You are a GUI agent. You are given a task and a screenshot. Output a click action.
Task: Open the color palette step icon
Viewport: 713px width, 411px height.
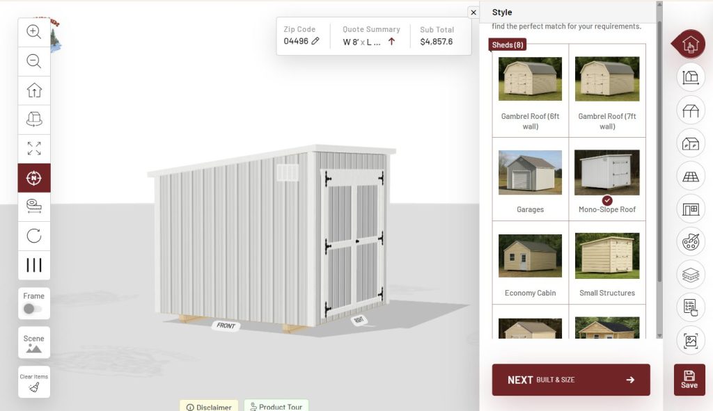coord(690,241)
